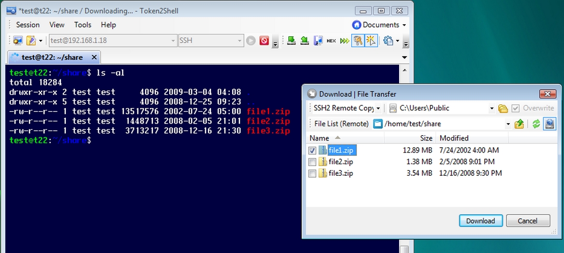Image resolution: width=564 pixels, height=253 pixels.
Task: Open the Help menu
Action: [x=108, y=25]
